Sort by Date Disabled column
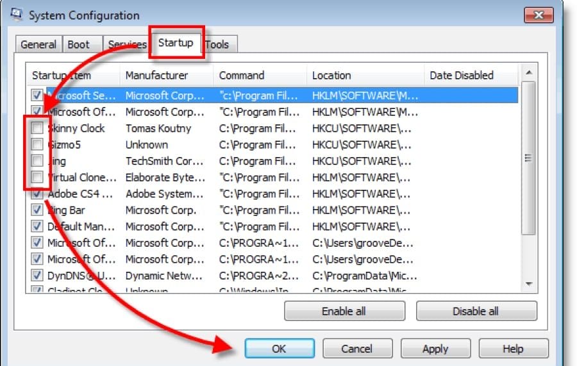 tap(471, 76)
